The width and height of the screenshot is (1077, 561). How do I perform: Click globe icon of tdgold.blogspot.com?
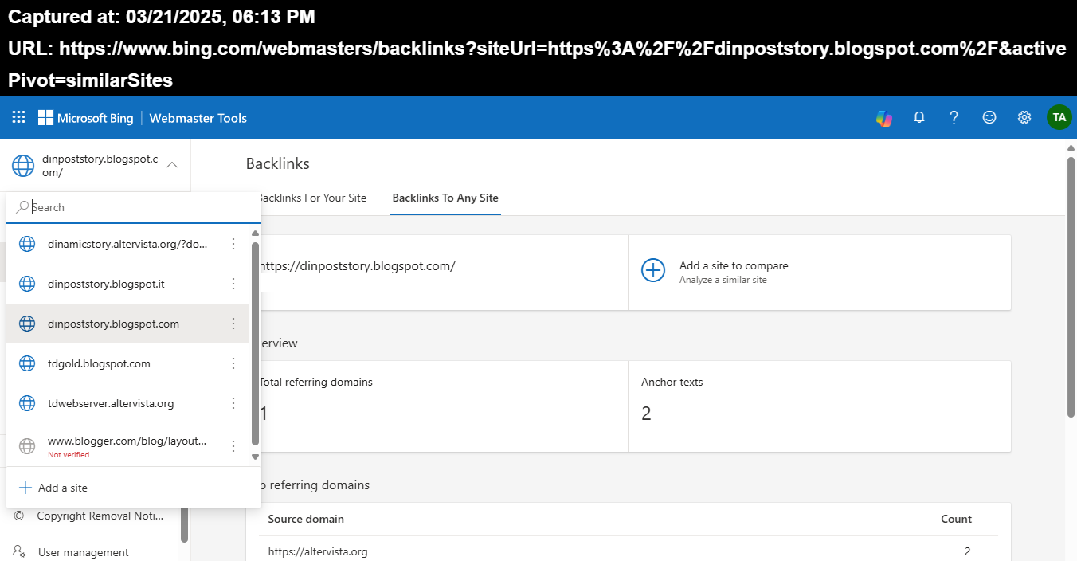[x=27, y=363]
